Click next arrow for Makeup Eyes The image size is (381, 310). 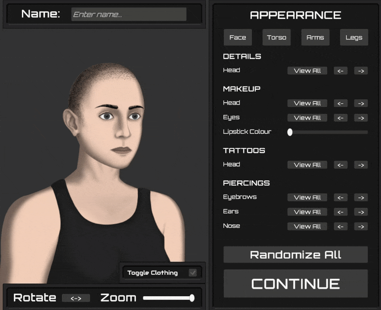(361, 118)
